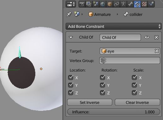Open Object Constraints tab (chain icon)
Viewport: 163px width, 120px height.
click(x=116, y=4)
